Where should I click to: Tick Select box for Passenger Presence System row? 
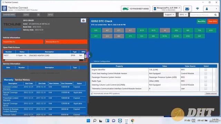click(206, 77)
